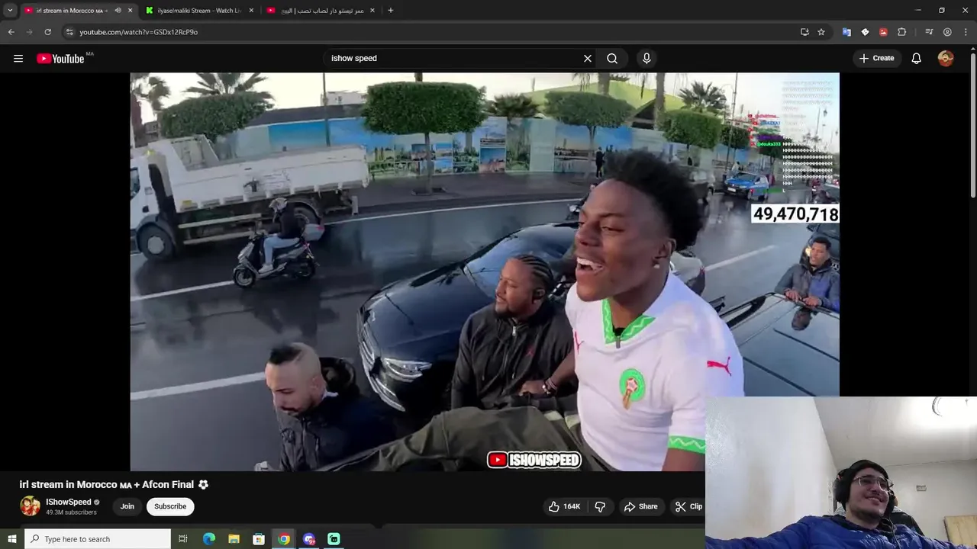977x549 pixels.
Task: Click the Chrome icon in the taskbar
Action: 284,539
